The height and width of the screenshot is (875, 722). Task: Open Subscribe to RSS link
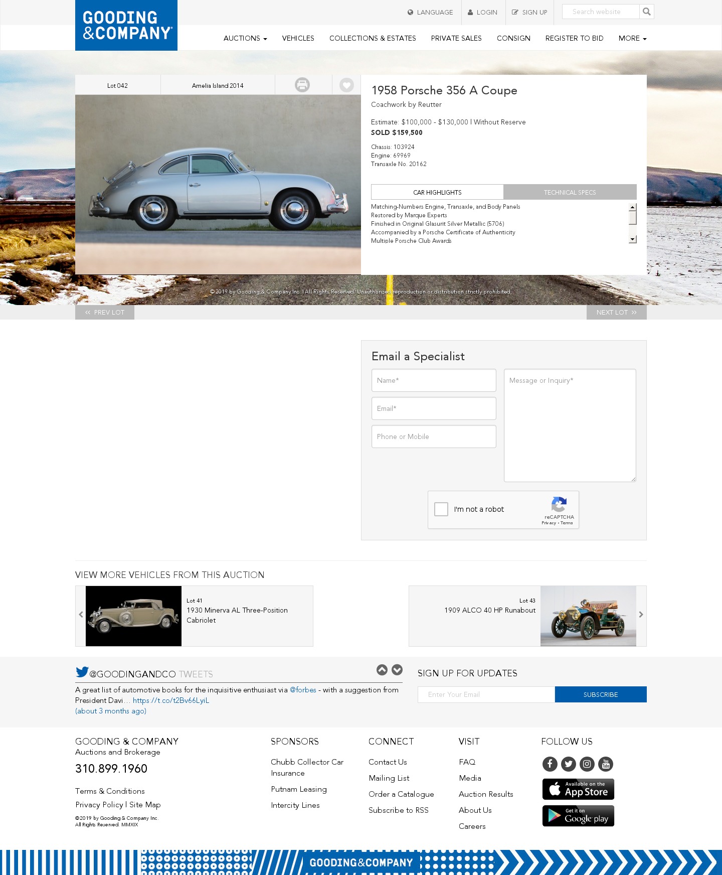pyautogui.click(x=399, y=810)
